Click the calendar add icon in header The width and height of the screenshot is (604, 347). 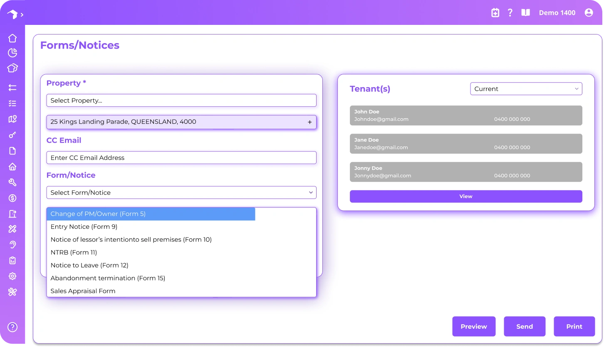tap(495, 13)
